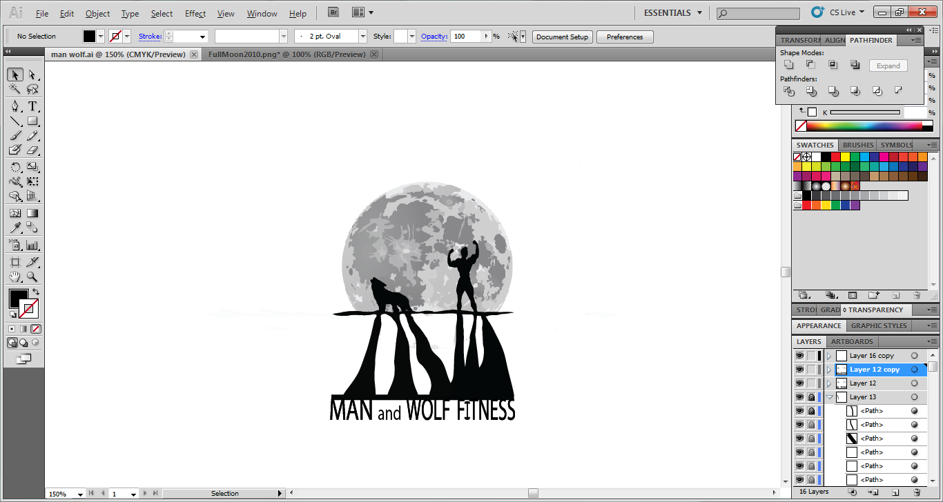Choose the Type tool

coord(32,106)
